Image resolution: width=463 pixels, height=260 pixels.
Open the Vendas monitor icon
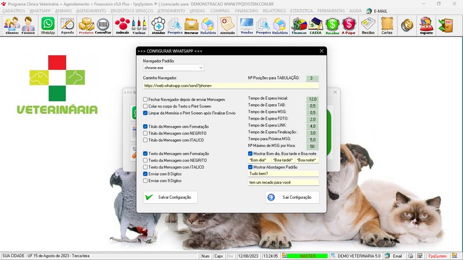pyautogui.click(x=247, y=25)
